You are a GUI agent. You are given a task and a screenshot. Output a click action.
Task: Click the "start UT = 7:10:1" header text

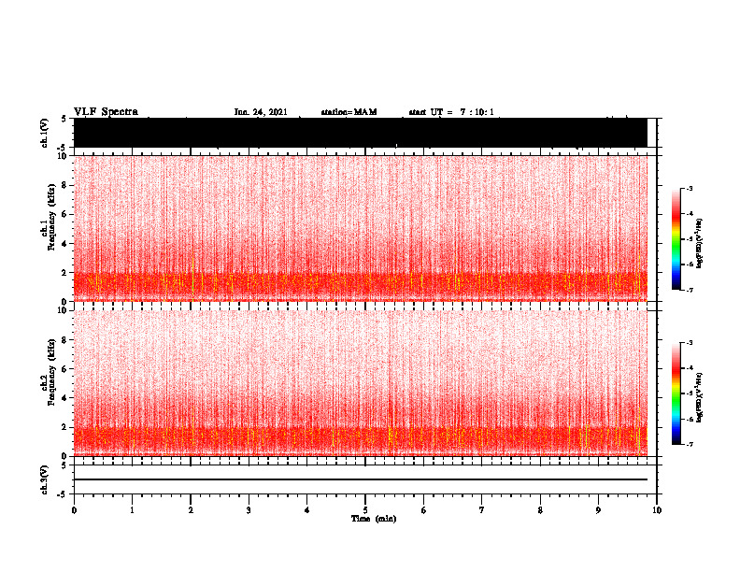tap(451, 112)
